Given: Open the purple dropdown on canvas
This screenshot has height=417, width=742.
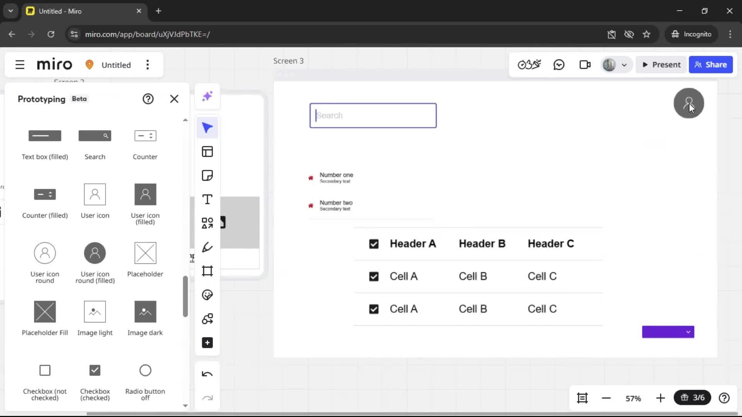Looking at the screenshot, I should (668, 332).
